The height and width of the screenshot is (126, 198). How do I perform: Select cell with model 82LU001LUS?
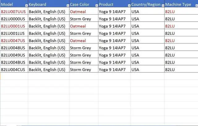(14, 33)
